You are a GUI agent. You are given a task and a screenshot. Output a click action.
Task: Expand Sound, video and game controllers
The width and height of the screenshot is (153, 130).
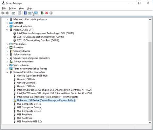click(x=7, y=58)
